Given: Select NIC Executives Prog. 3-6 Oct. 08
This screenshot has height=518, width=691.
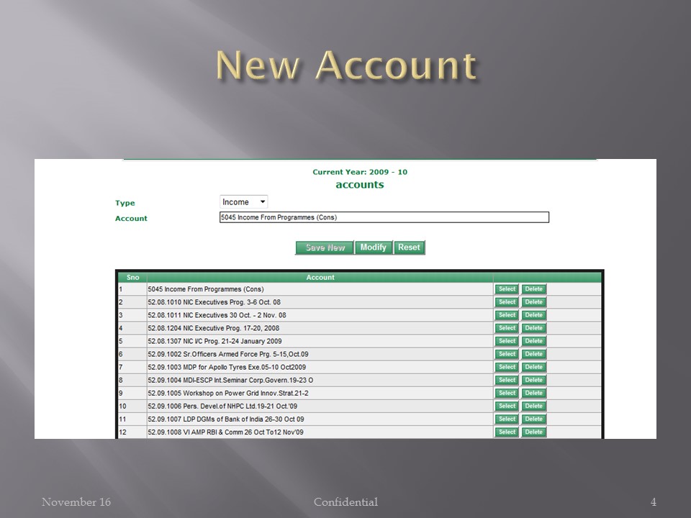Looking at the screenshot, I should (x=506, y=301).
